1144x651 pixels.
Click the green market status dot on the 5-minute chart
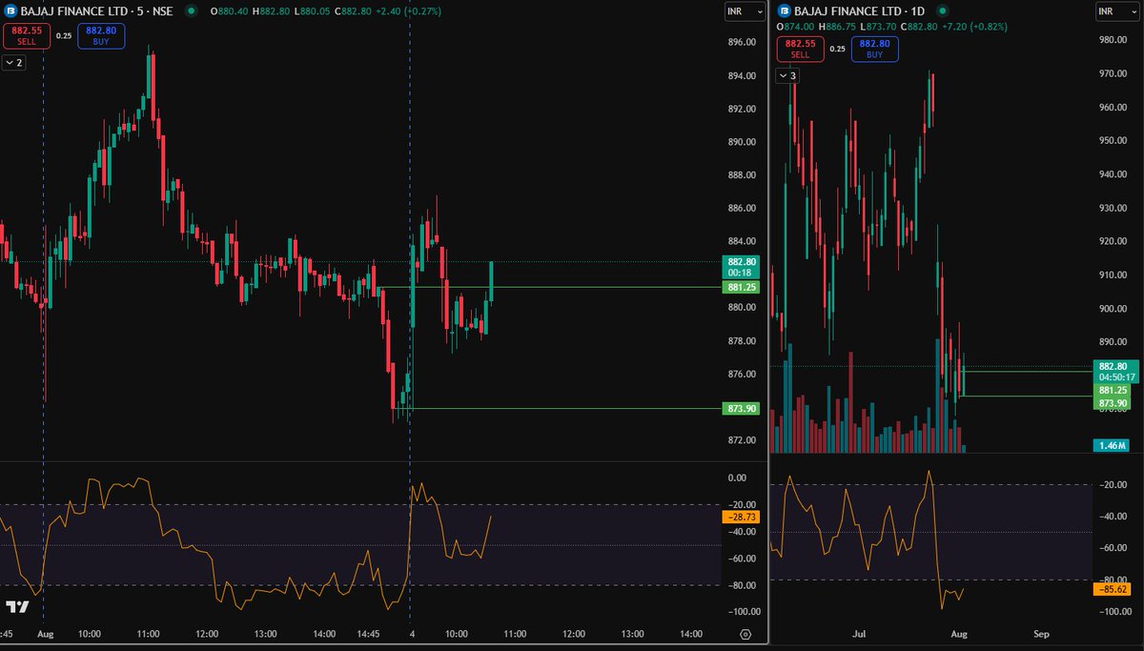192,11
